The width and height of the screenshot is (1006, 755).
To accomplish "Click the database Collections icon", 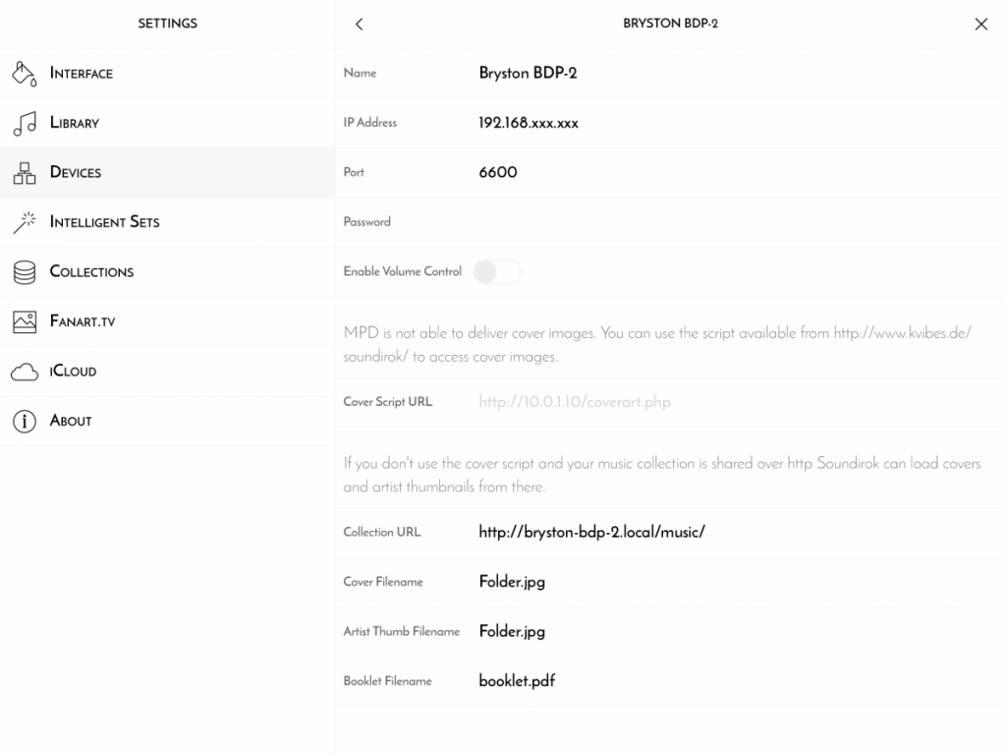I will [x=25, y=272].
